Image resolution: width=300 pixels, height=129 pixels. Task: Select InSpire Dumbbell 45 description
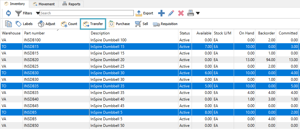click(x=107, y=106)
